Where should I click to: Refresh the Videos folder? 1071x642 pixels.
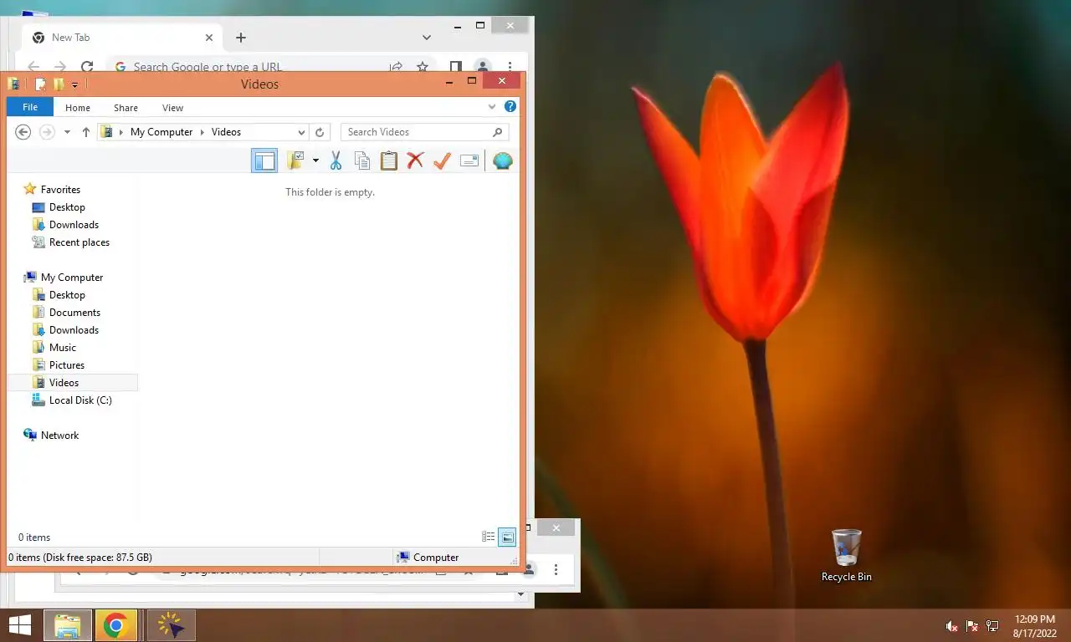320,132
